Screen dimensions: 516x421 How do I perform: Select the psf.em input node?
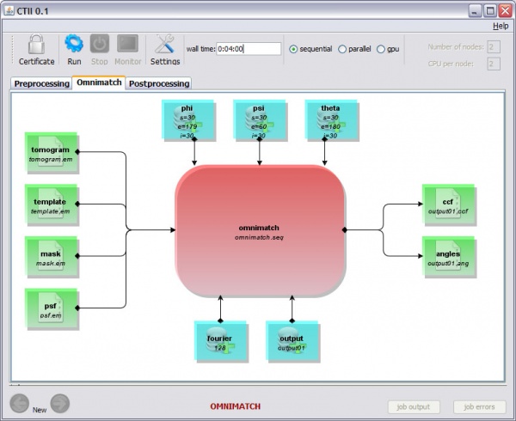pos(51,310)
